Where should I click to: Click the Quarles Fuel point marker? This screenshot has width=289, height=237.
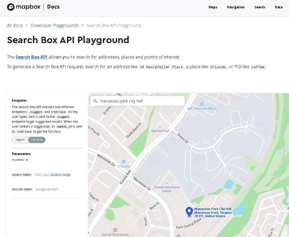click(x=160, y=127)
